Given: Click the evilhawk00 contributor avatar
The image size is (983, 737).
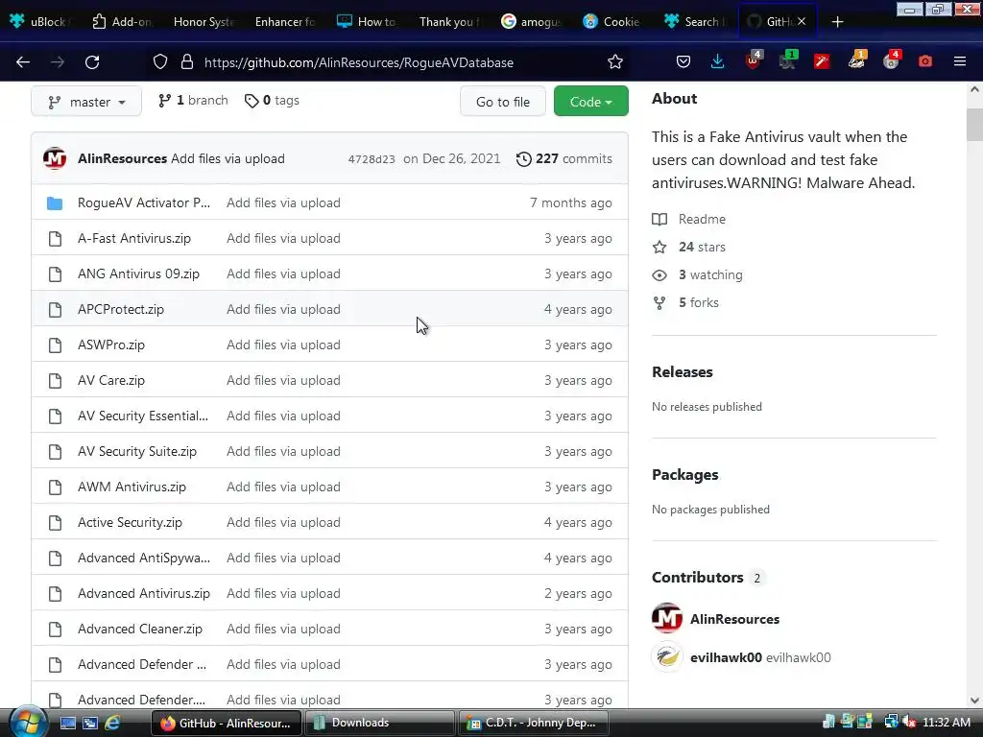Looking at the screenshot, I should tap(666, 657).
